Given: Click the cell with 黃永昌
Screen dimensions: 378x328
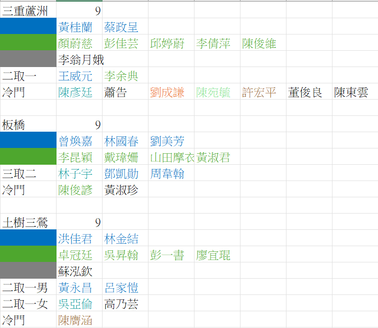Looking at the screenshot, I should tap(80, 287).
